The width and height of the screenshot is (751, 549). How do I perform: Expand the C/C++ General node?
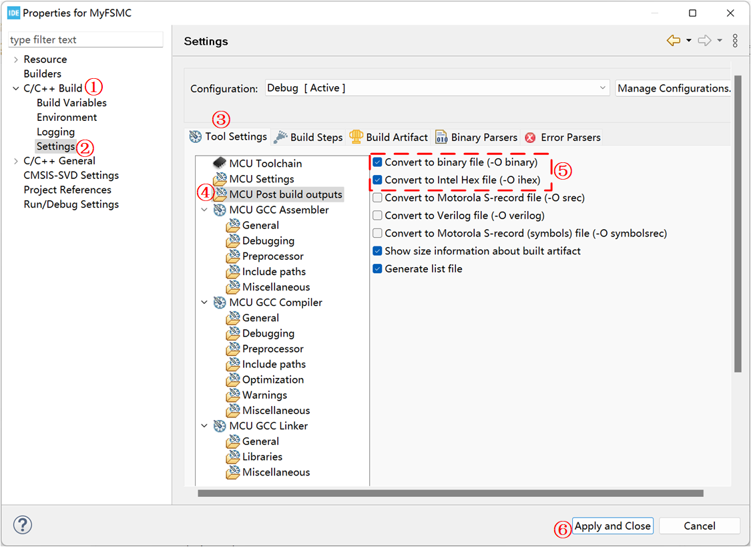click(x=16, y=161)
